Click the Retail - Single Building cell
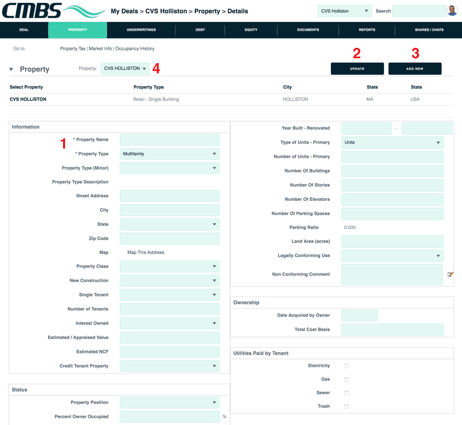This screenshot has height=425, width=462. point(156,99)
